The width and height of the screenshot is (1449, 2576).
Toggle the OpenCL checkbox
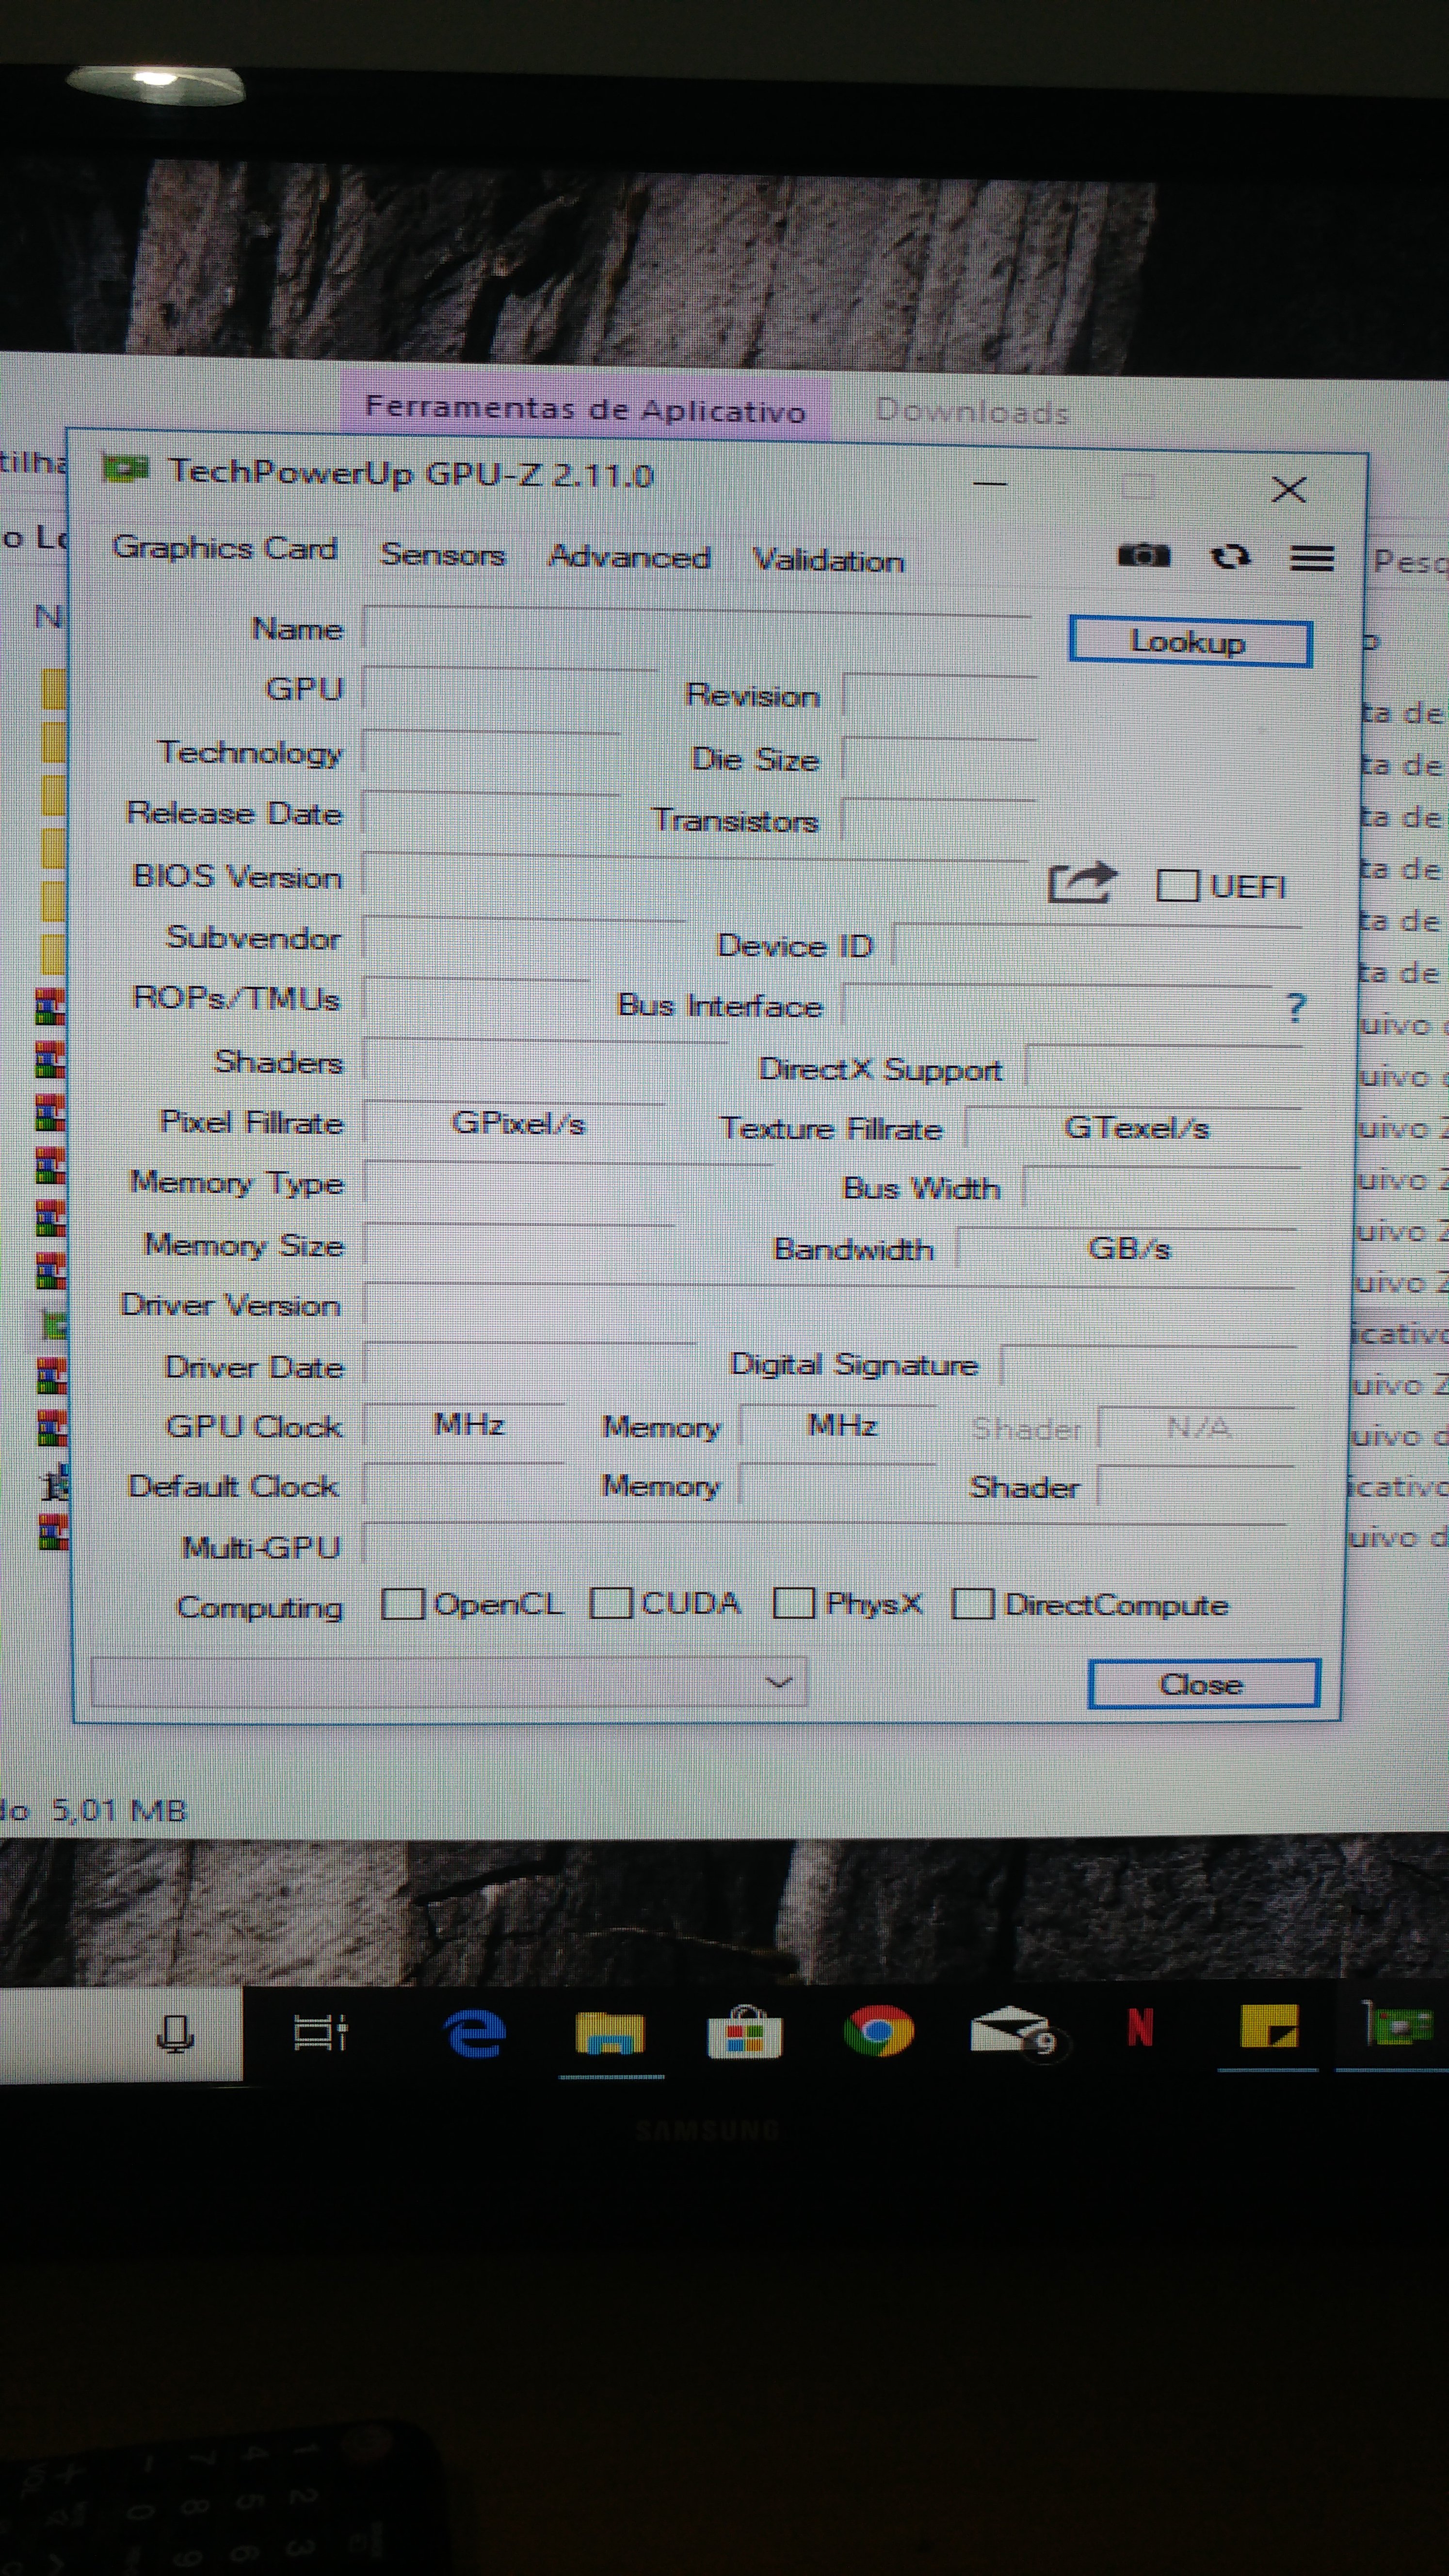403,1604
